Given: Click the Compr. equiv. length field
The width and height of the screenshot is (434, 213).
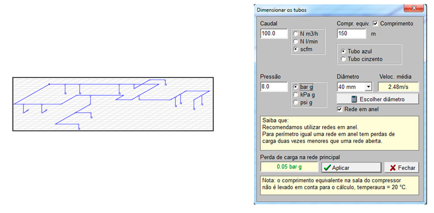Looking at the screenshot, I should click(352, 33).
